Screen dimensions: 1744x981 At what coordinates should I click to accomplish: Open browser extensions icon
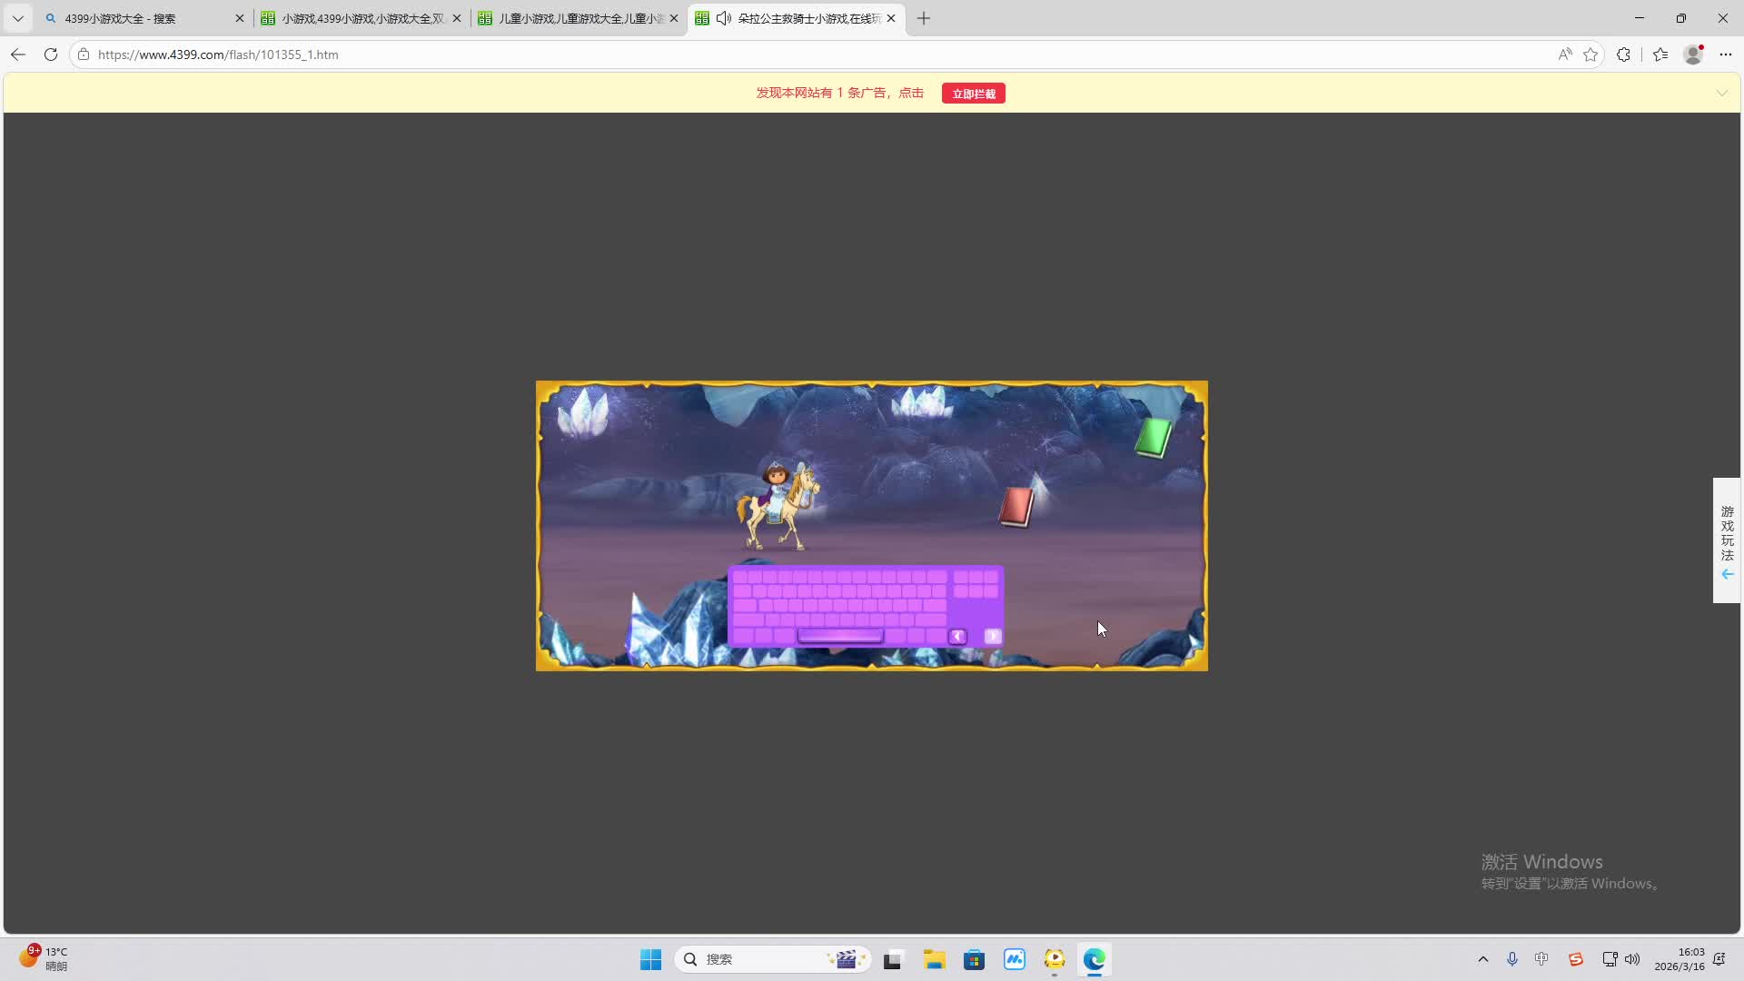point(1623,54)
